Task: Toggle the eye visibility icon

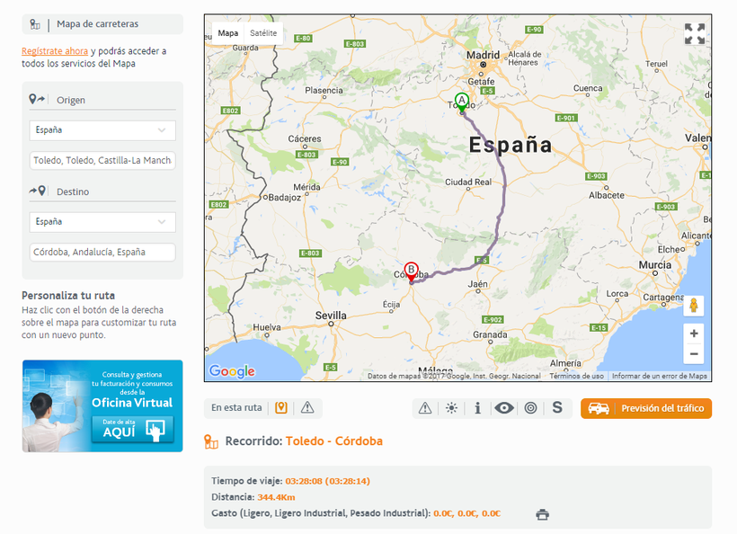Action: pyautogui.click(x=504, y=408)
